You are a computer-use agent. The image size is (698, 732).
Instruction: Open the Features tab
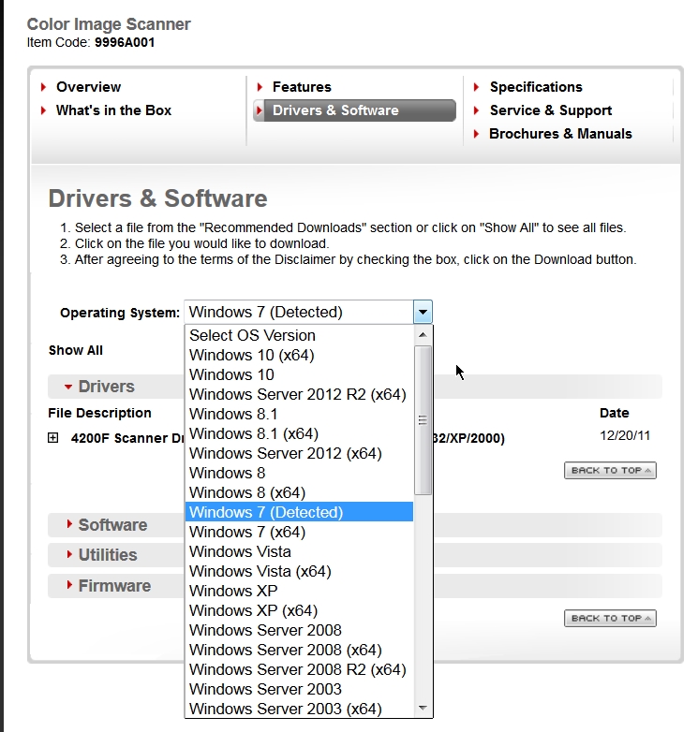pos(301,87)
